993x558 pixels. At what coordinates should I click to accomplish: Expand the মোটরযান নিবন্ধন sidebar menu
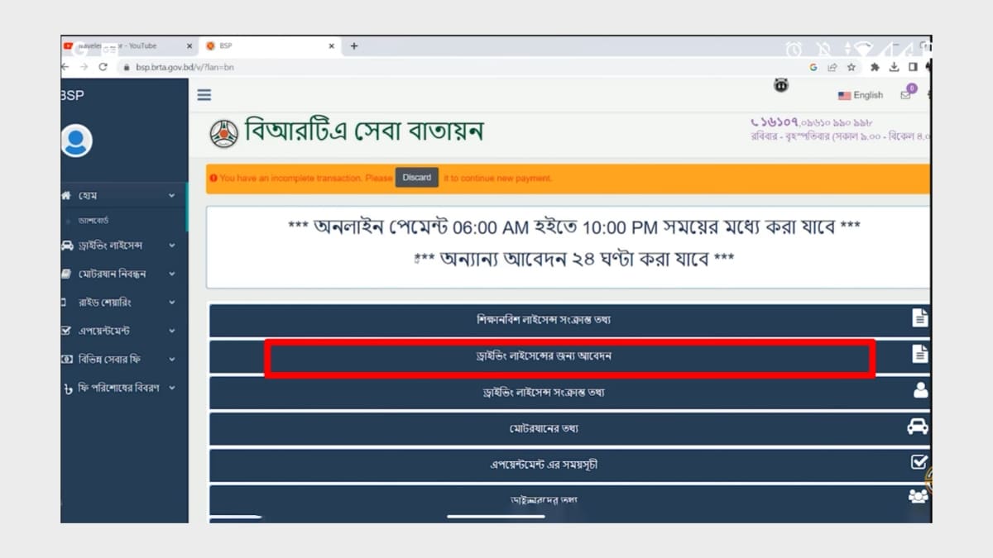click(171, 274)
